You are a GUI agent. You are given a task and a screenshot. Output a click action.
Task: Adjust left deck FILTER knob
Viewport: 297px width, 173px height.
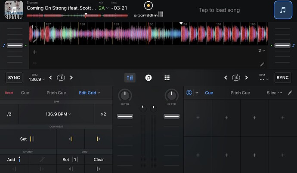click(x=125, y=95)
